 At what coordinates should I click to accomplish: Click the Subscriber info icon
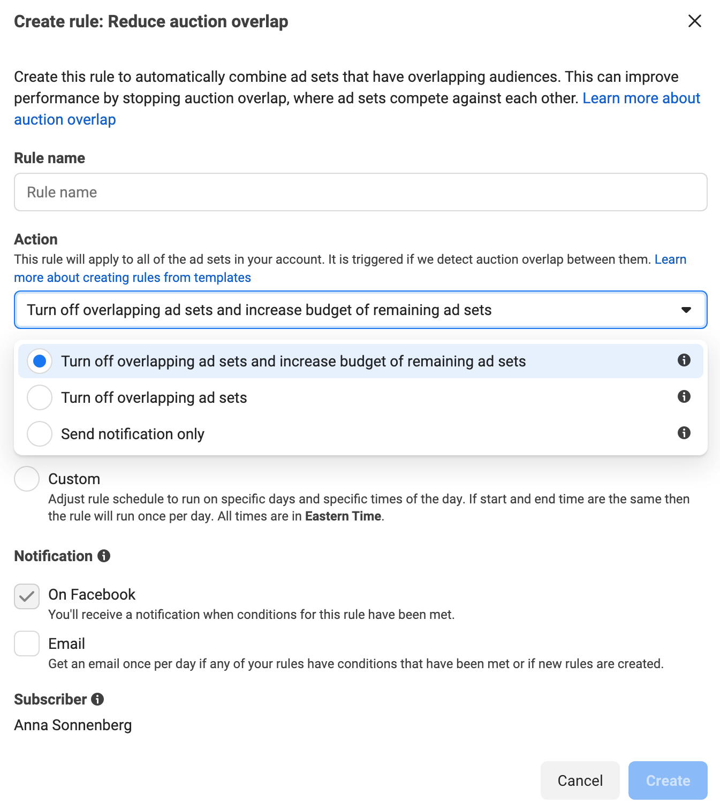tap(97, 699)
